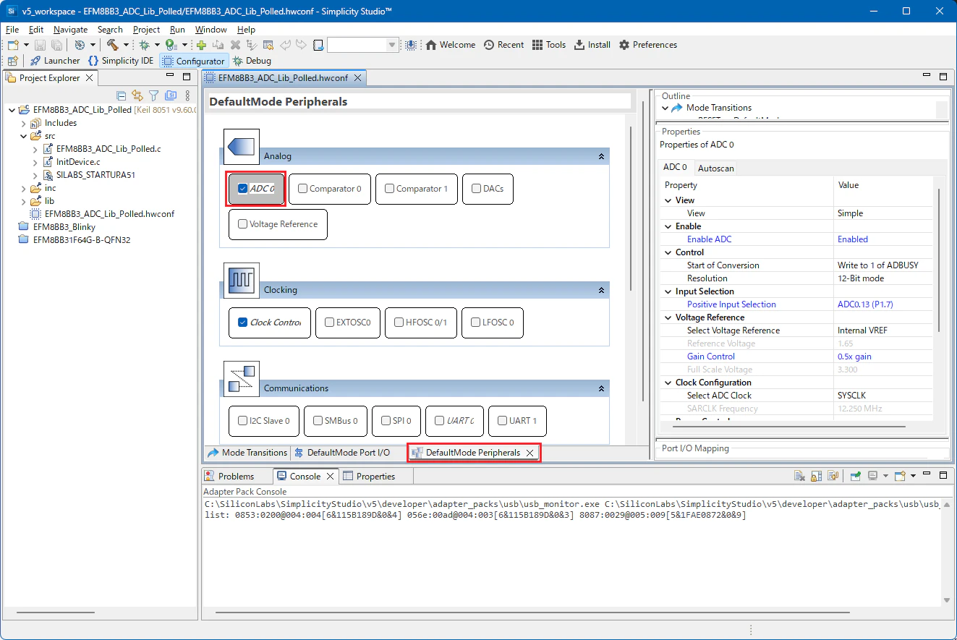Collapse the src folder node
The image size is (957, 640).
[x=24, y=136]
